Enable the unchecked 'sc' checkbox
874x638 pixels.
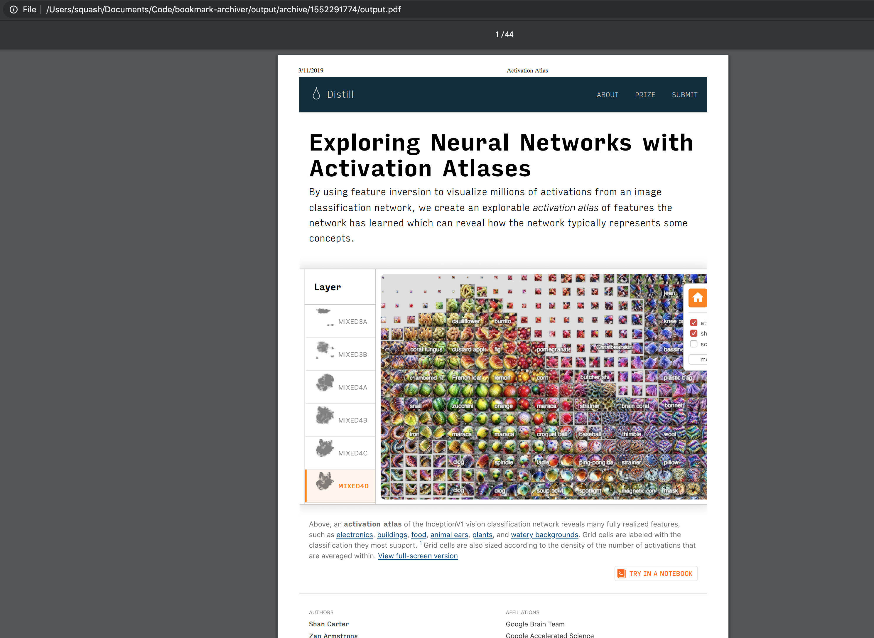(x=694, y=344)
